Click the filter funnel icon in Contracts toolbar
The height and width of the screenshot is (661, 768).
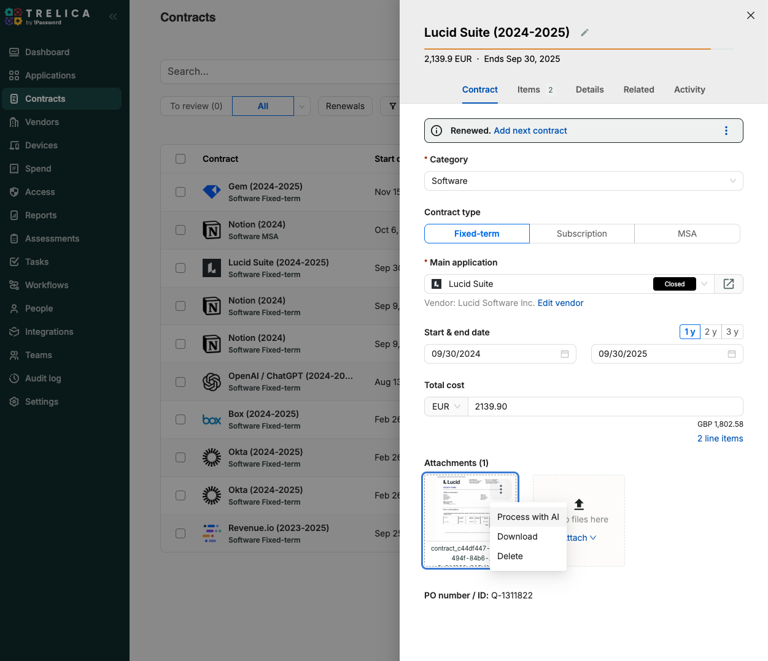coord(392,106)
